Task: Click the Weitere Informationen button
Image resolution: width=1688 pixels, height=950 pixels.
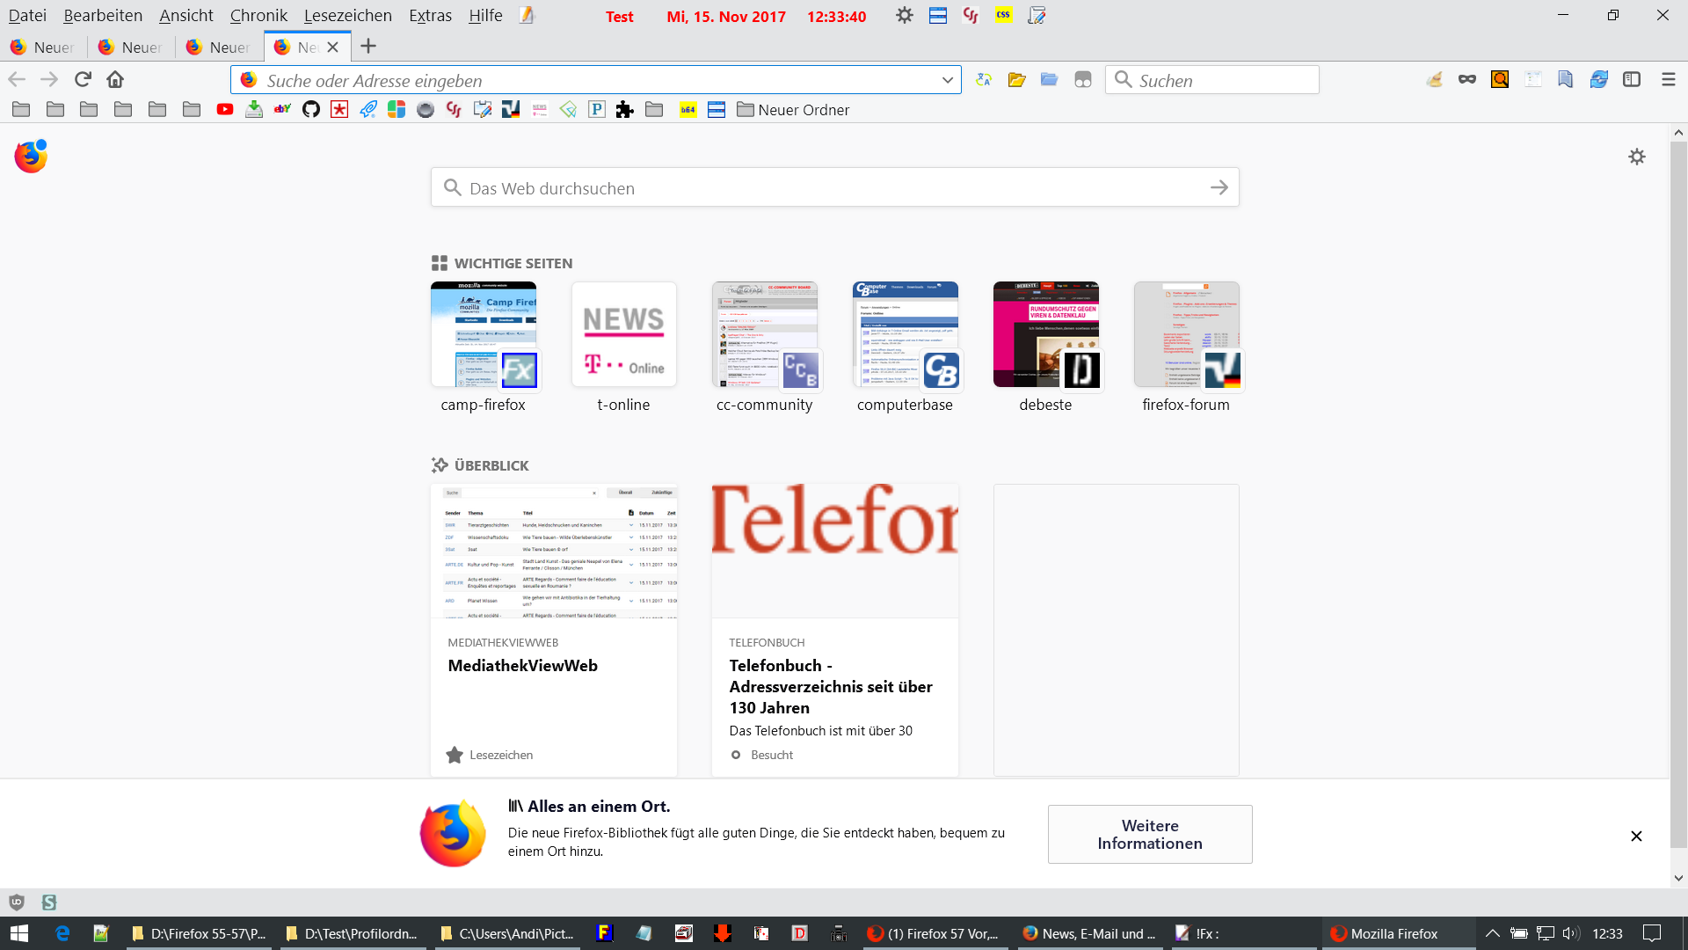Action: click(x=1149, y=834)
